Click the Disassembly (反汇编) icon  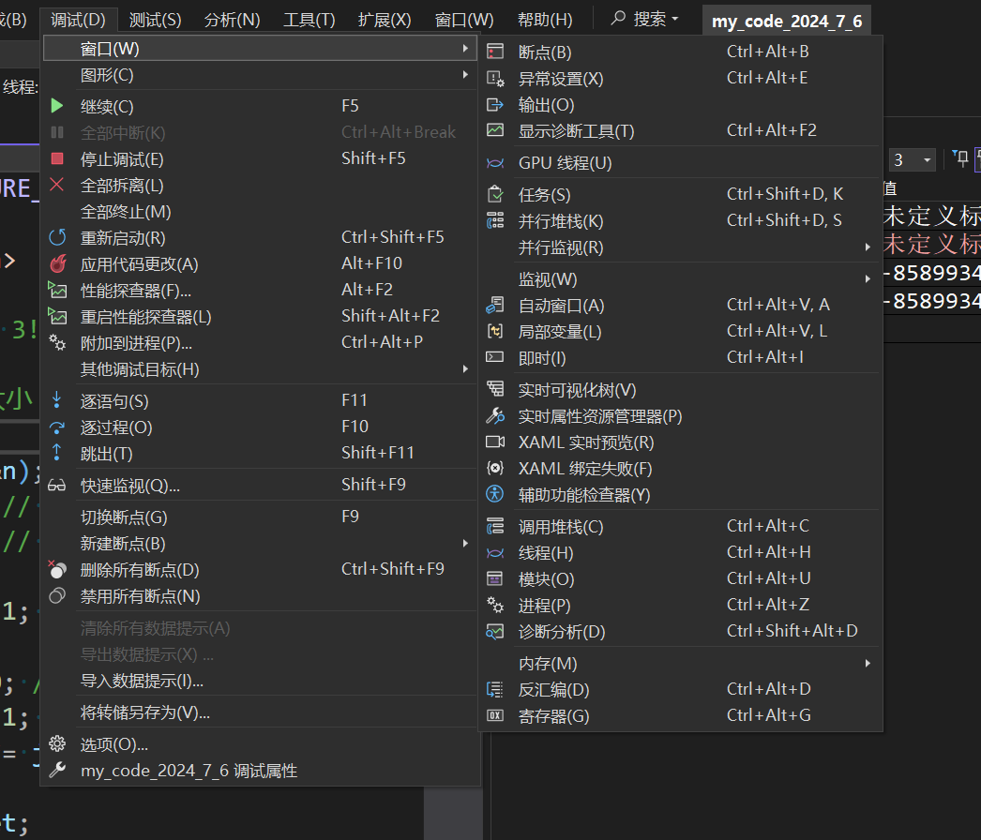[x=495, y=690]
